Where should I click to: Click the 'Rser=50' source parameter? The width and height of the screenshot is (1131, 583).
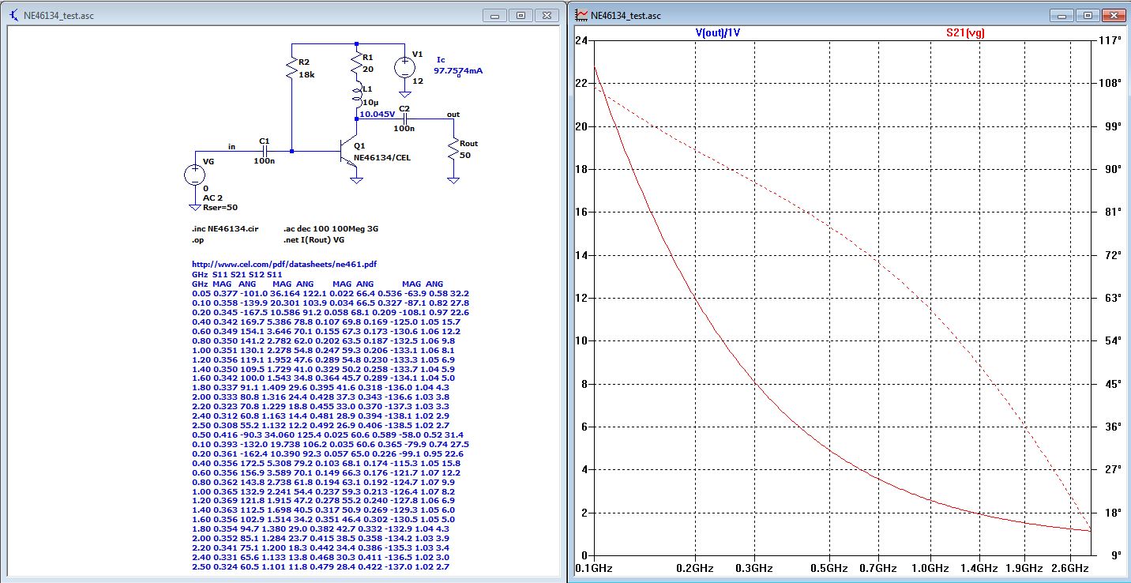pyautogui.click(x=220, y=207)
